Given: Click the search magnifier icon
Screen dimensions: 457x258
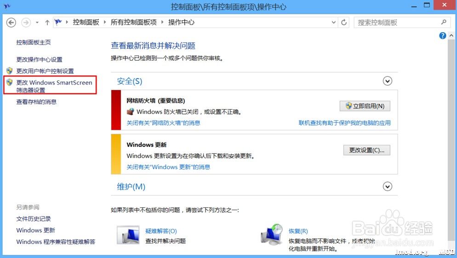Looking at the screenshot, I should 444,22.
